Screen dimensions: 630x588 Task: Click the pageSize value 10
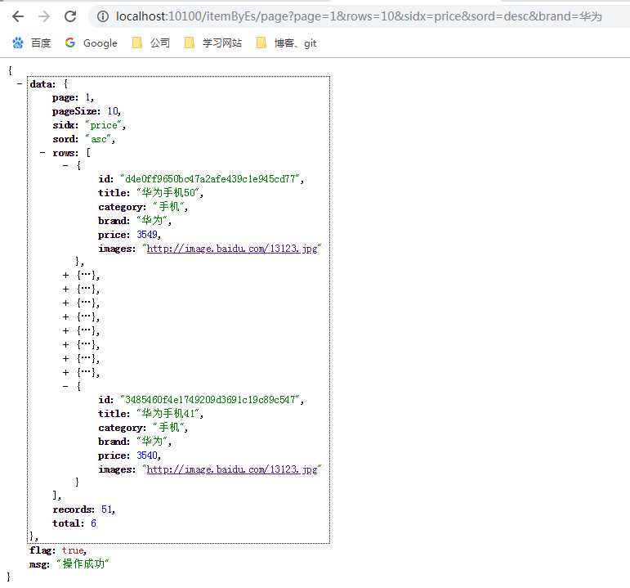pos(113,111)
